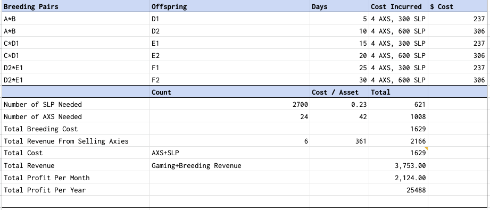Click the offspring cell 'D1'
This screenshot has width=490, height=210.
[230, 19]
